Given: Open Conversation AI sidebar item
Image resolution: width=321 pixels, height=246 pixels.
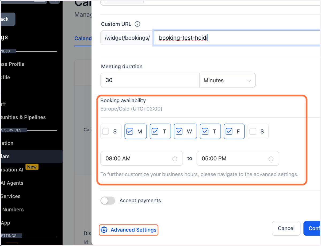Looking at the screenshot, I should coord(12,170).
